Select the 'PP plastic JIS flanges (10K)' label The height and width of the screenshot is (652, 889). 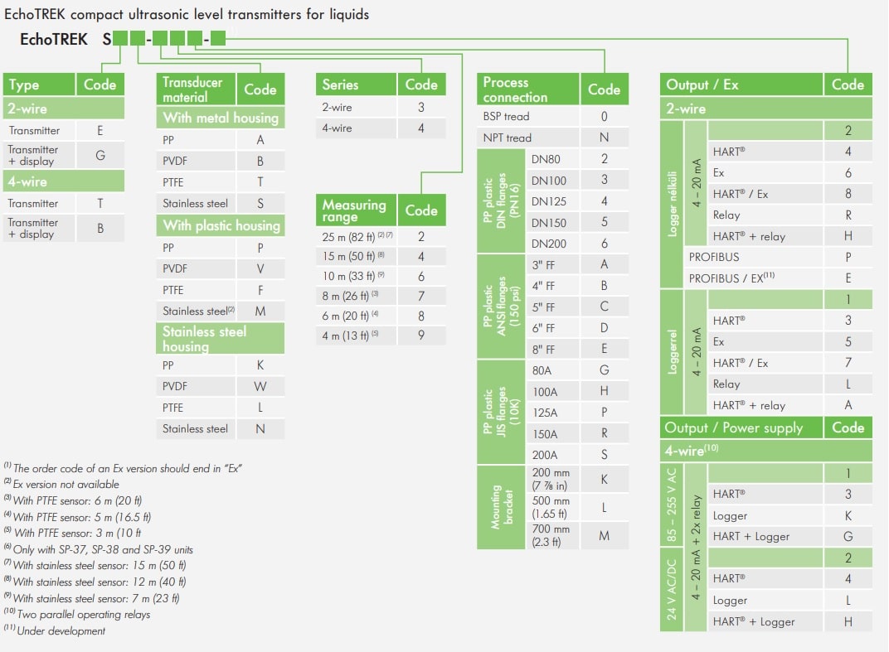(501, 413)
